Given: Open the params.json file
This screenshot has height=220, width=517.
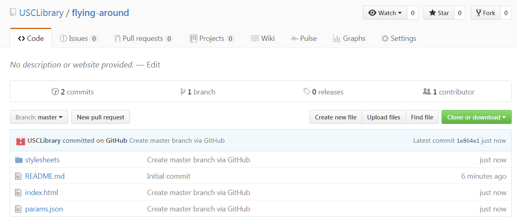Looking at the screenshot, I should pyautogui.click(x=44, y=209).
